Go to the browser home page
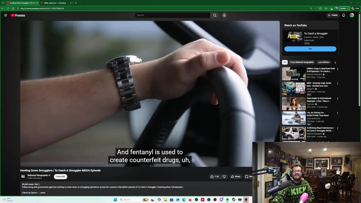Viewport: 361px width, 203px height. 13,8
